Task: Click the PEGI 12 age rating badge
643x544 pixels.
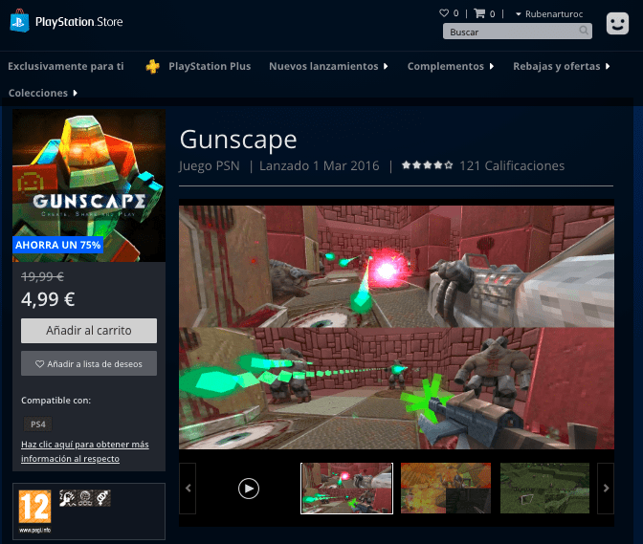Action: (x=34, y=507)
